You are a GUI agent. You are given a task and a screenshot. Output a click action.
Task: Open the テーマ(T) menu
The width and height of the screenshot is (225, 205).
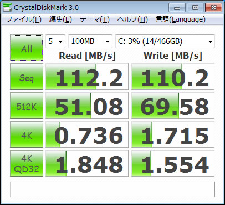coord(95,19)
